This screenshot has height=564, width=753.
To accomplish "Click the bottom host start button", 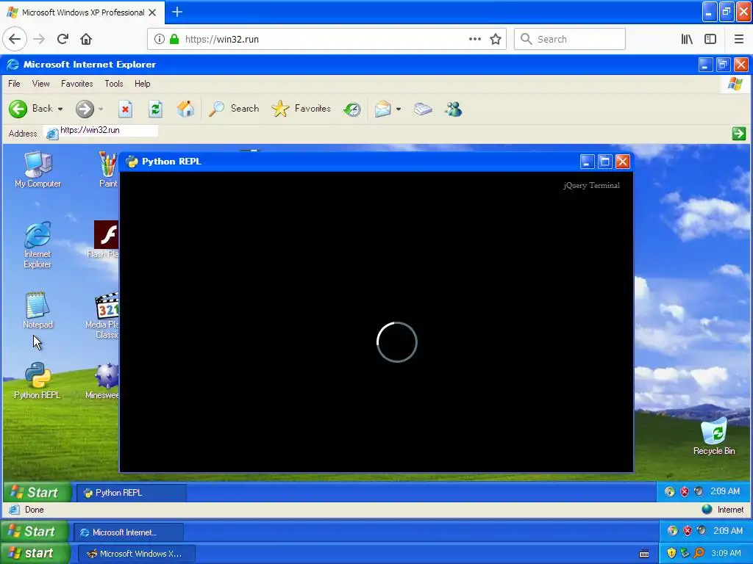I will pos(35,553).
